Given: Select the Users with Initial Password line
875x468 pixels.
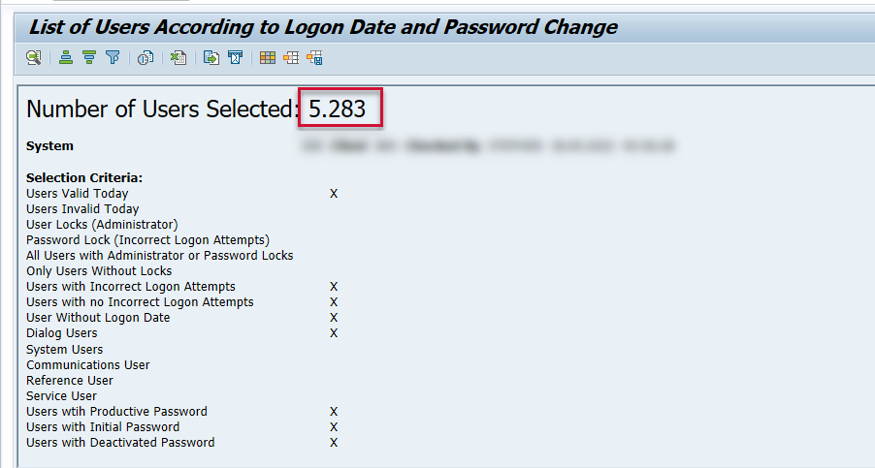Looking at the screenshot, I should click(x=103, y=426).
